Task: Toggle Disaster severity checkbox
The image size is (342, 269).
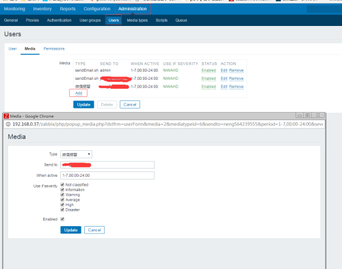Action: pos(62,210)
